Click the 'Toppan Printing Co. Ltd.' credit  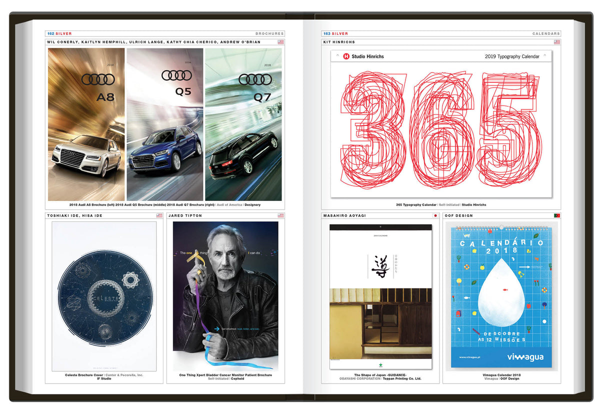pos(402,379)
